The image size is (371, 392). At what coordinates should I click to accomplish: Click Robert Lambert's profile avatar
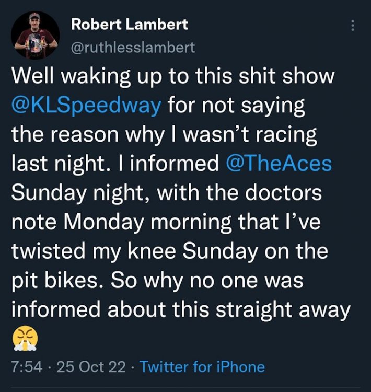point(36,35)
